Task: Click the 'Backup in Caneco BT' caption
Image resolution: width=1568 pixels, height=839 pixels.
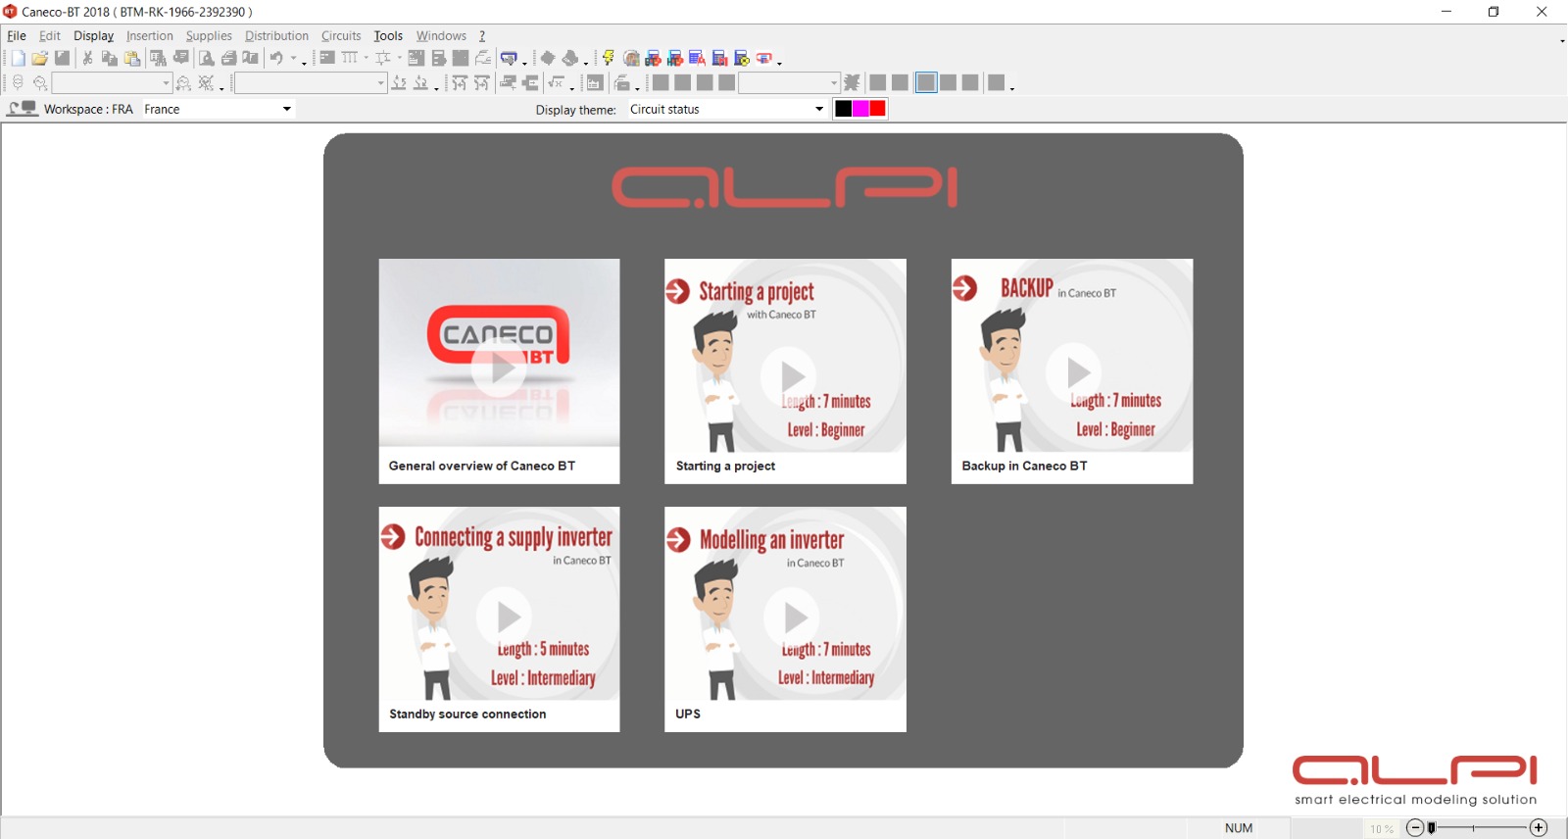Action: (x=1024, y=467)
